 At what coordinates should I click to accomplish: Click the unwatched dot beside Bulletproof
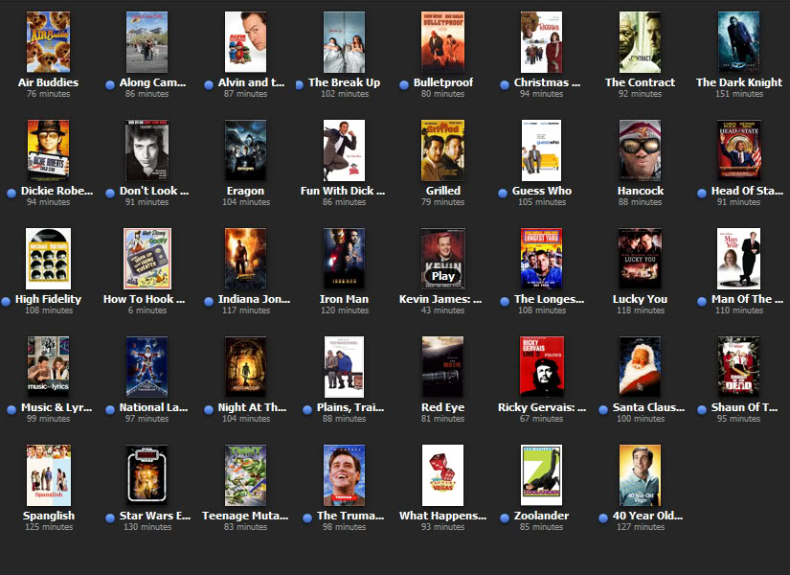(x=403, y=85)
